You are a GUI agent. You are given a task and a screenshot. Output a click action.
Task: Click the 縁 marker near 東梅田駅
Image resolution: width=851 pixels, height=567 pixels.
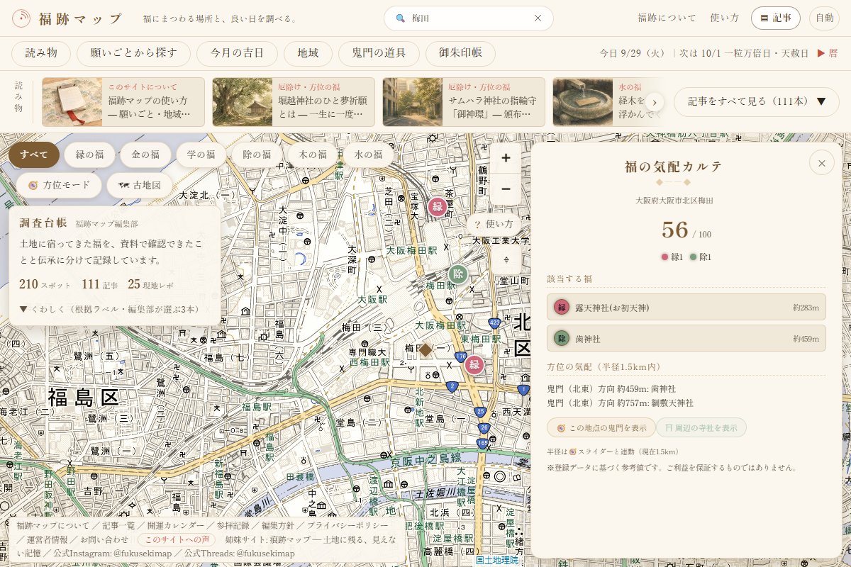pos(474,365)
